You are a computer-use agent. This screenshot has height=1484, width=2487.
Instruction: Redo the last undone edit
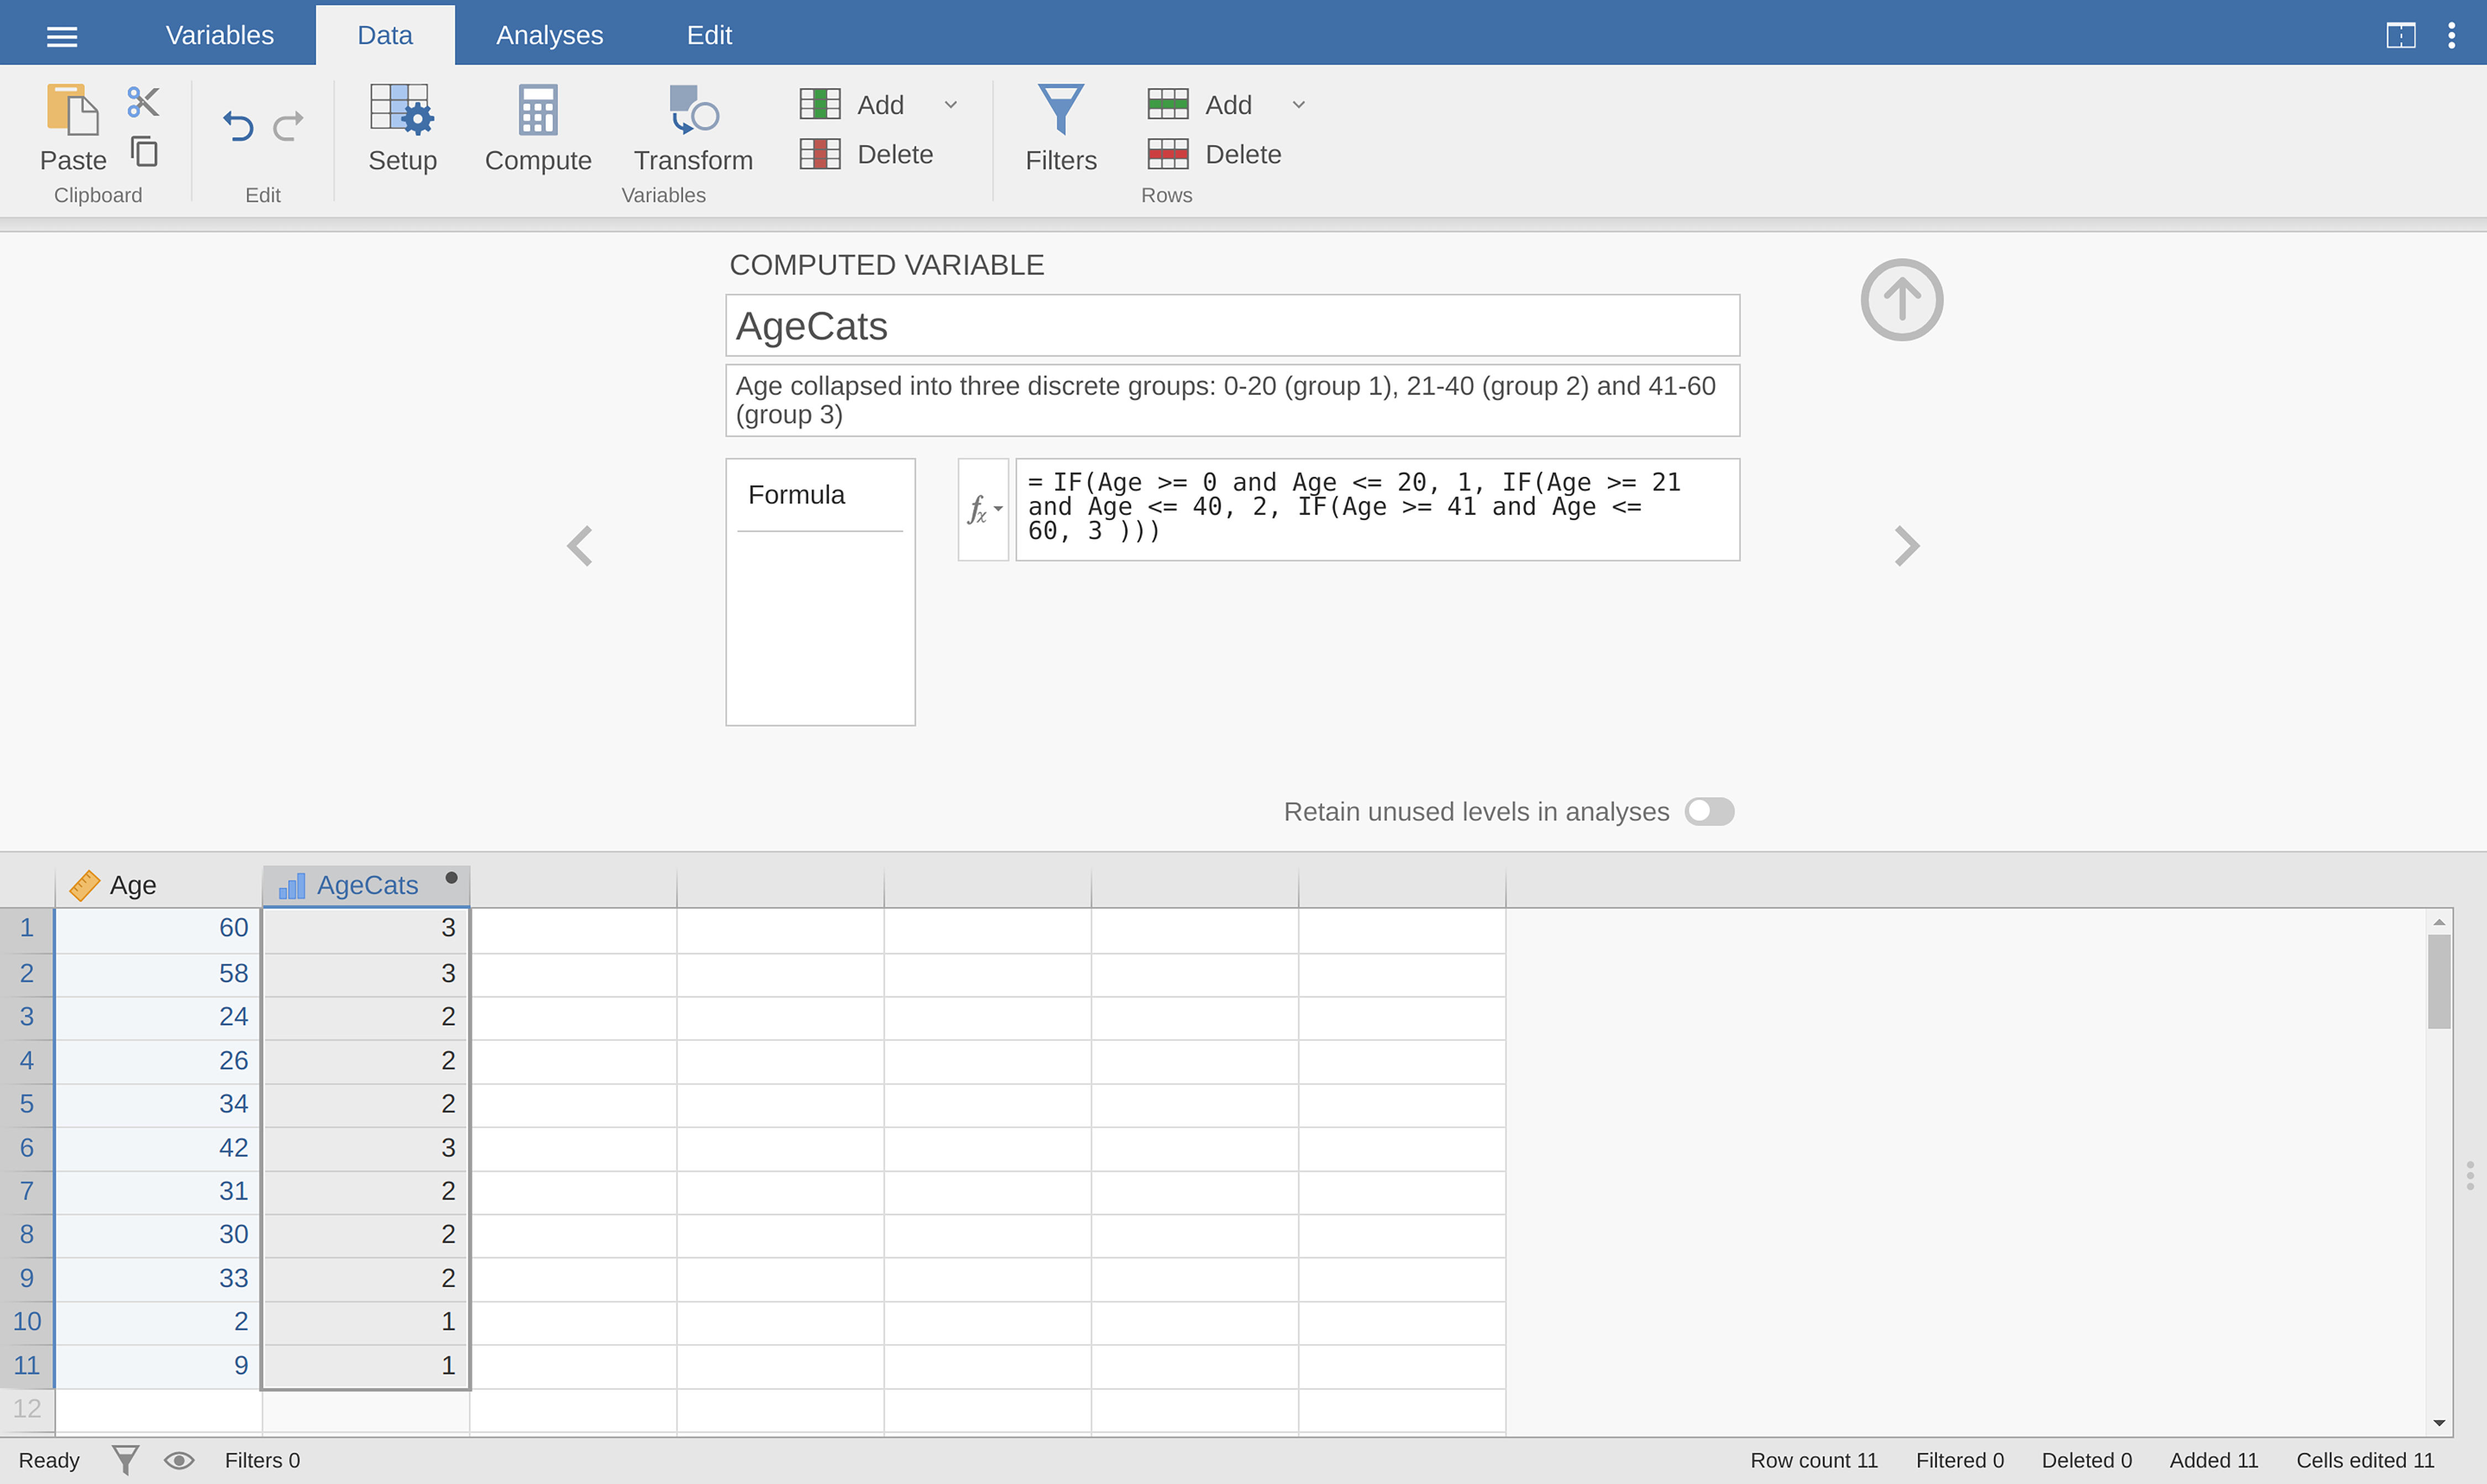289,126
